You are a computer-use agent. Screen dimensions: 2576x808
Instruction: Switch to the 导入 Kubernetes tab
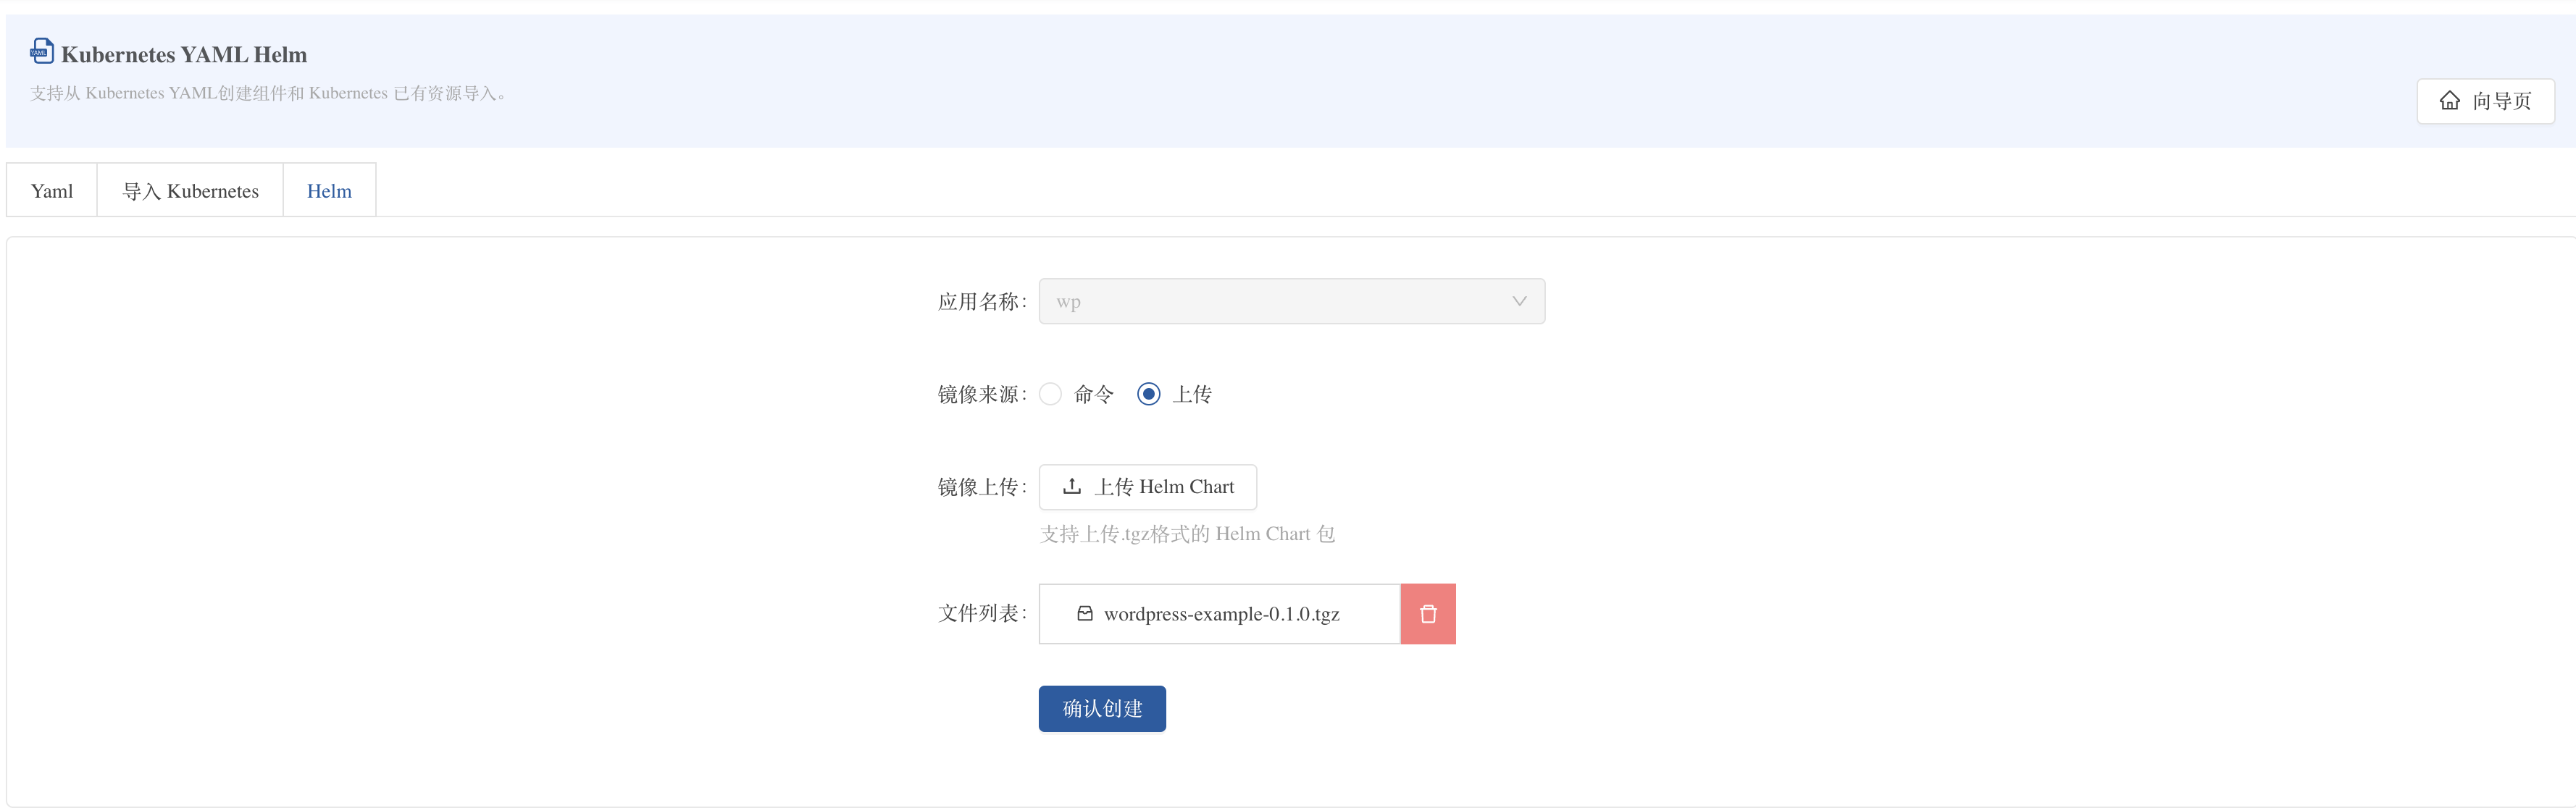pyautogui.click(x=190, y=190)
